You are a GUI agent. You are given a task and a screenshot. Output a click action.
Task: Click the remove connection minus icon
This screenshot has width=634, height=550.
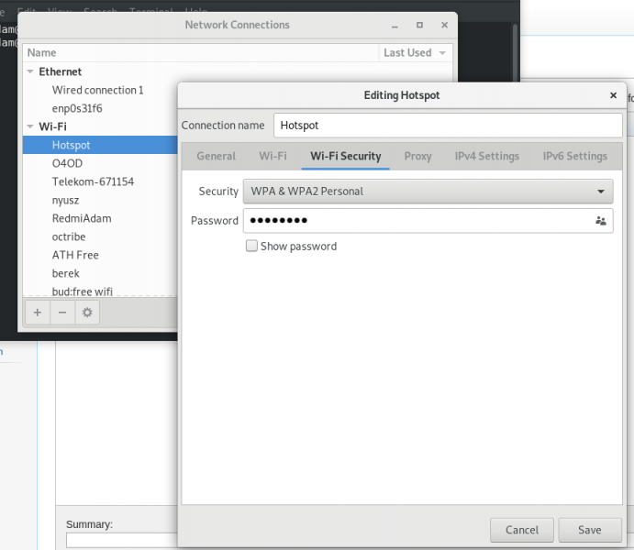pyautogui.click(x=62, y=313)
